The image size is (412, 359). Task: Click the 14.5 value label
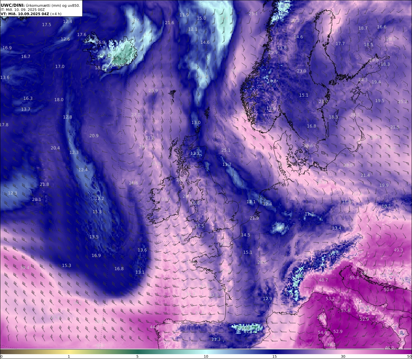tap(246, 235)
